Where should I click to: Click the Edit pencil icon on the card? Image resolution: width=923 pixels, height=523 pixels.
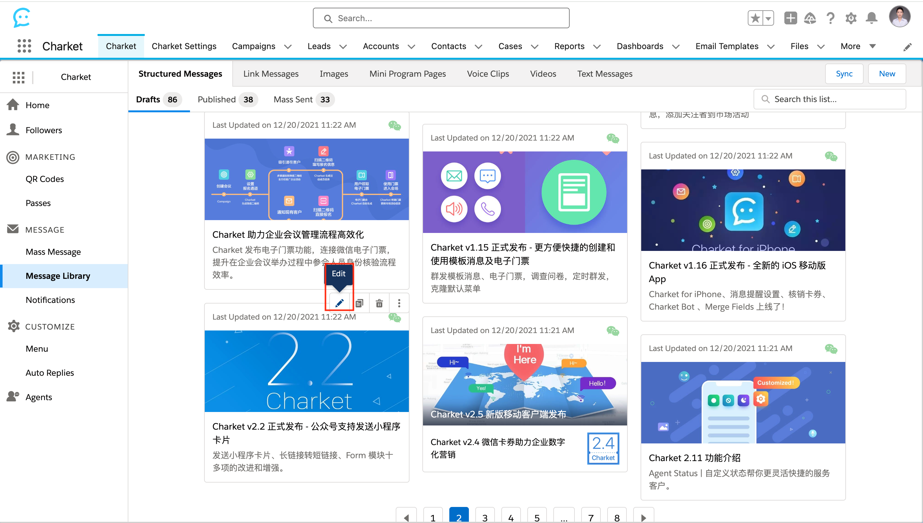tap(339, 303)
